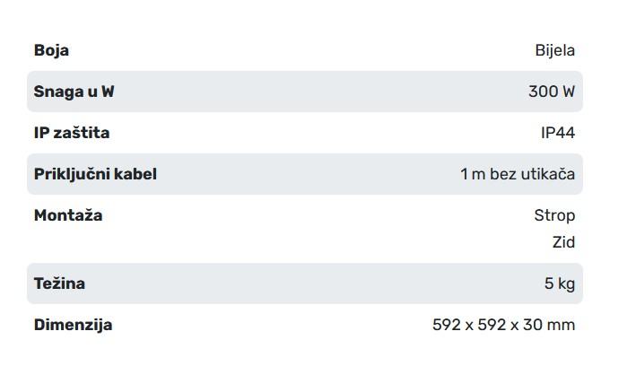This screenshot has width=627, height=375.
Task: Click the Boja specification label
Action: point(51,50)
